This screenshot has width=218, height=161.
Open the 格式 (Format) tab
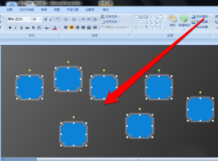coord(106,10)
